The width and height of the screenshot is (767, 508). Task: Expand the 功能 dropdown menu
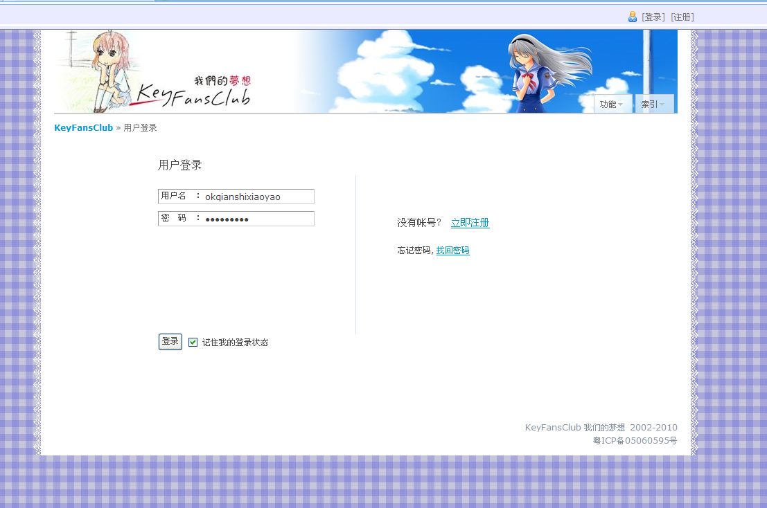pos(613,104)
